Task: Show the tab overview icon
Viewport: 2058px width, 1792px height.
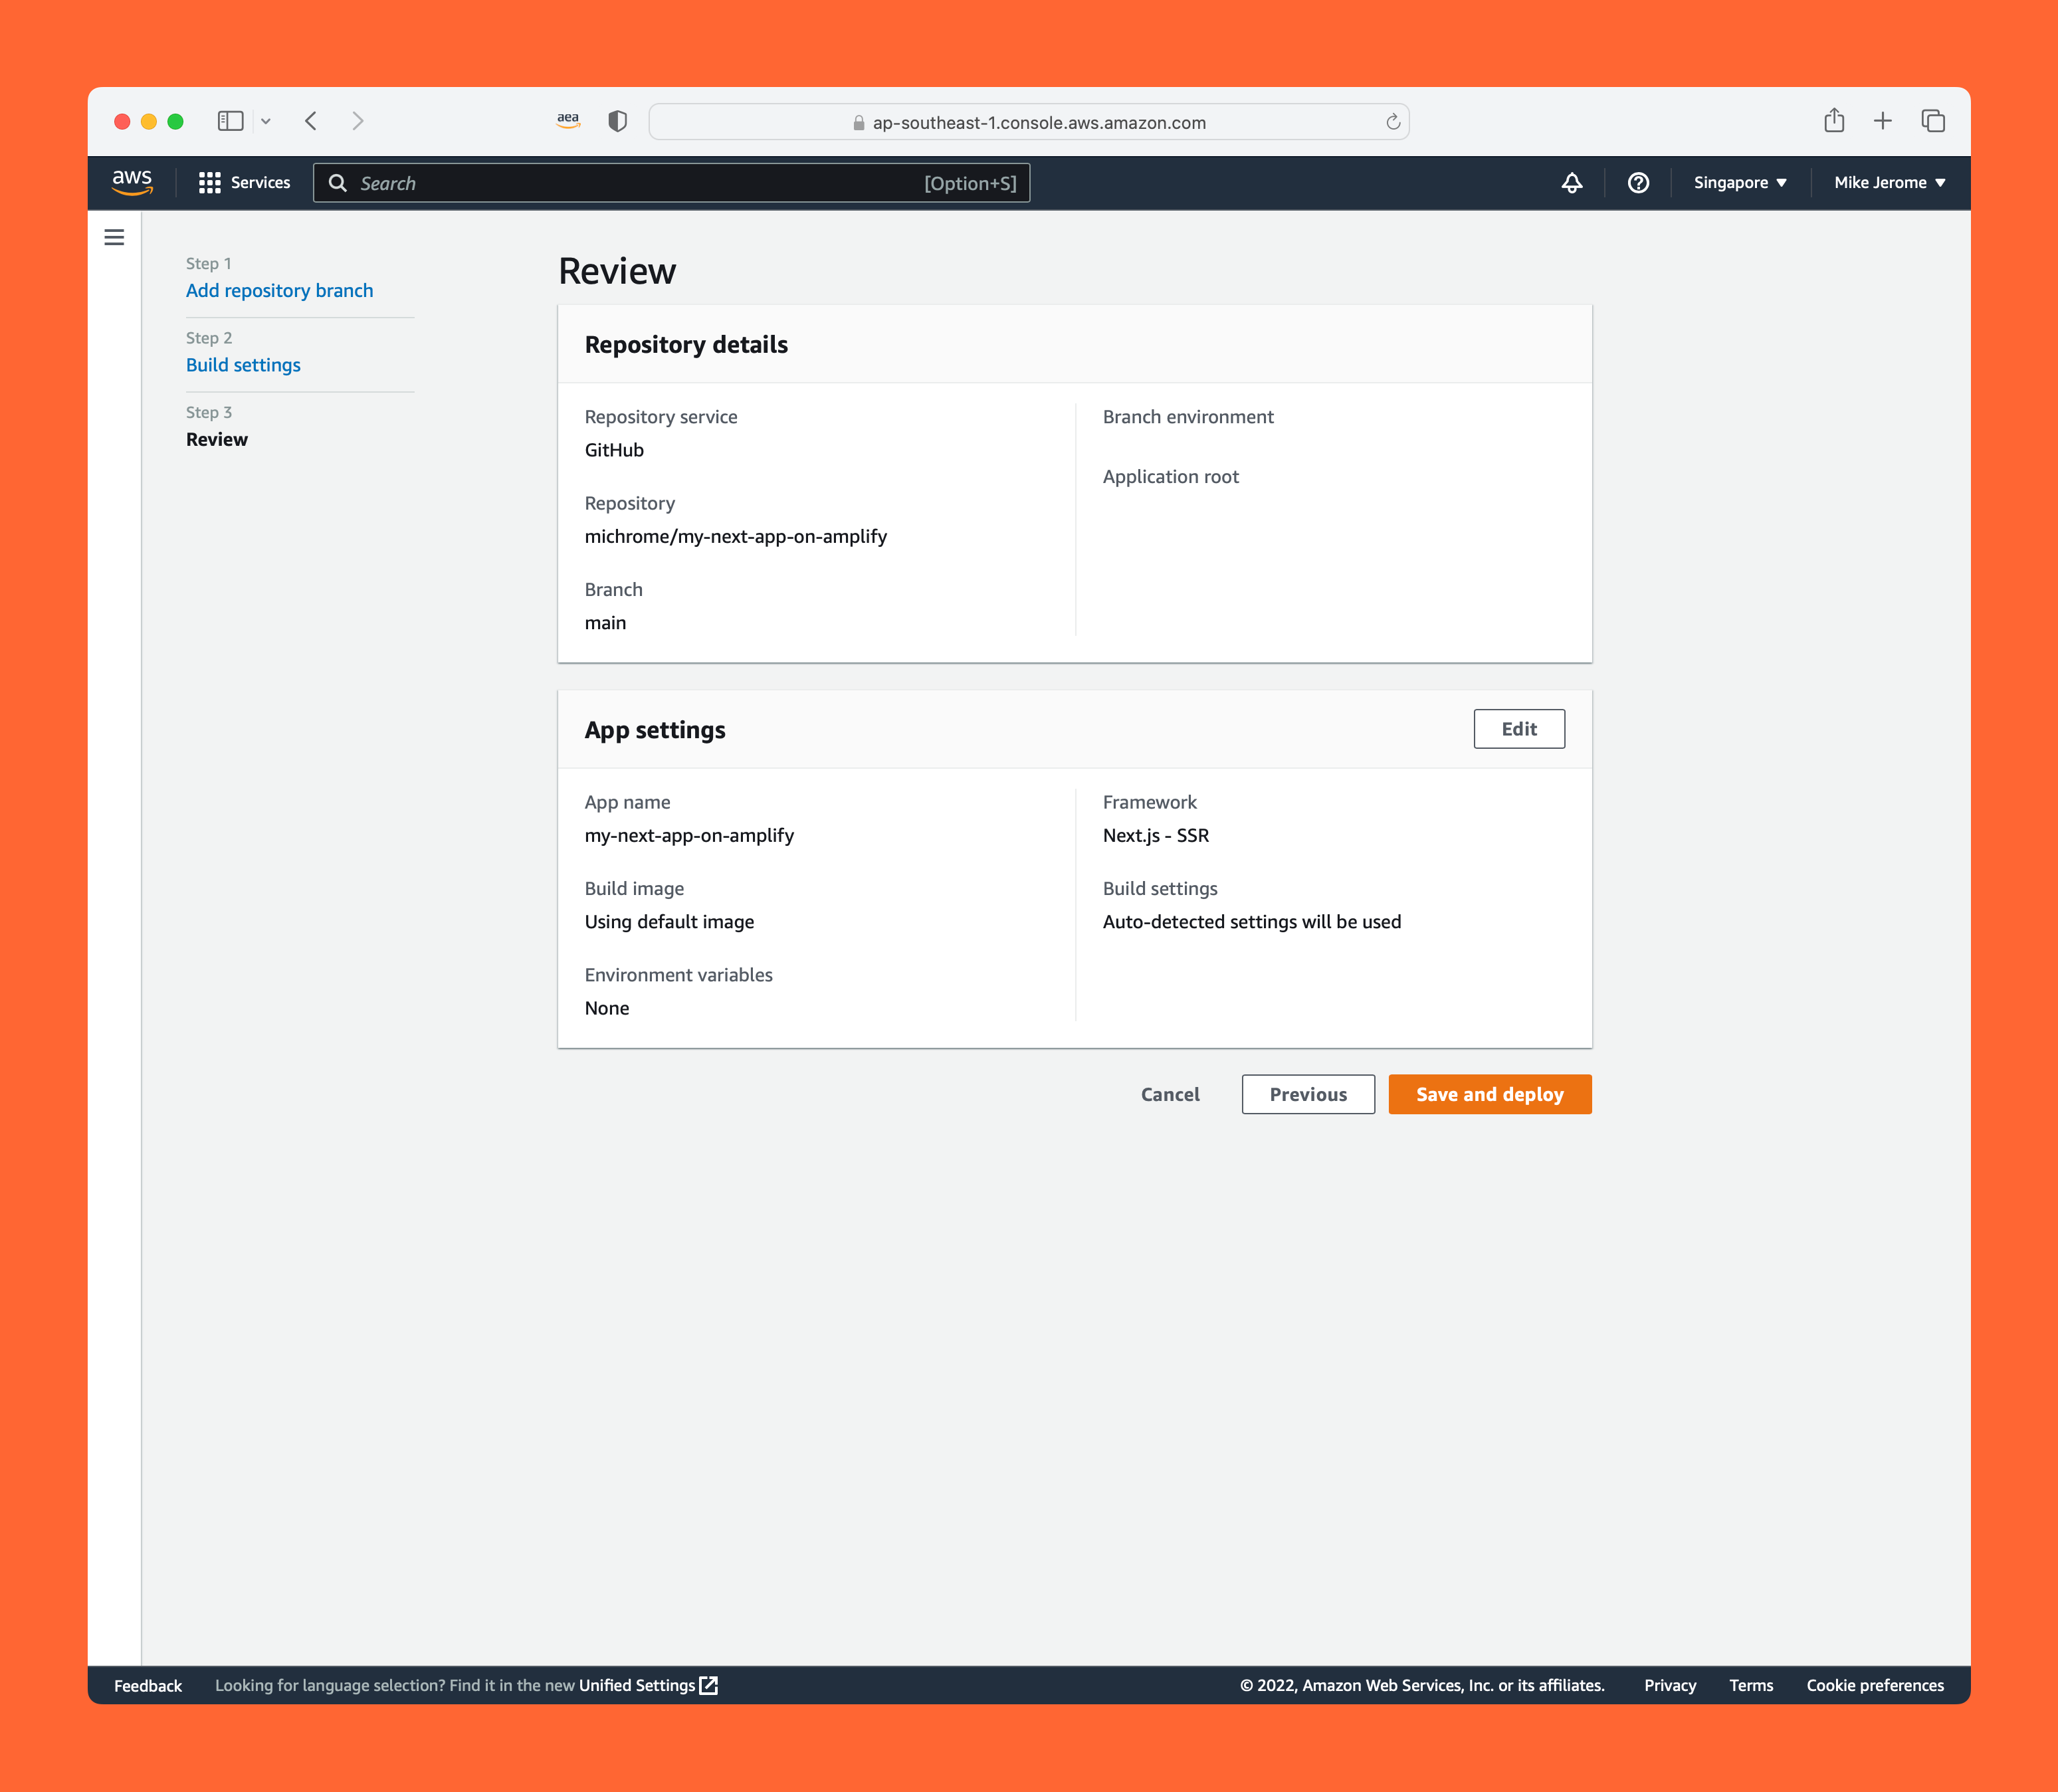Action: [x=1932, y=121]
